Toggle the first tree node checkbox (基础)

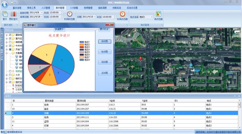coord(10,35)
